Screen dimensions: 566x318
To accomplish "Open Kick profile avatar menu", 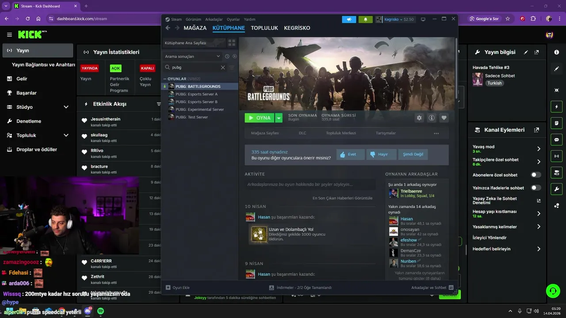I will click(549, 35).
